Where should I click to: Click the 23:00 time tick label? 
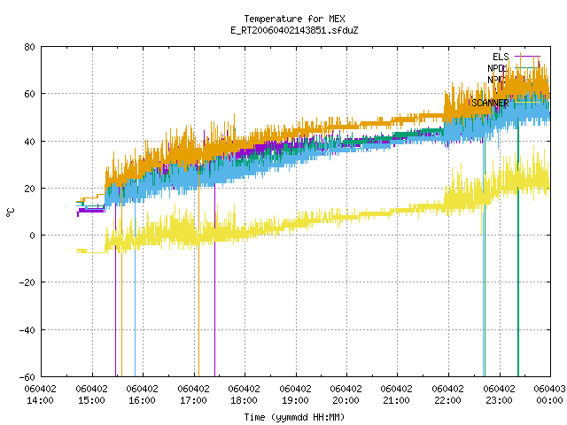click(x=500, y=400)
